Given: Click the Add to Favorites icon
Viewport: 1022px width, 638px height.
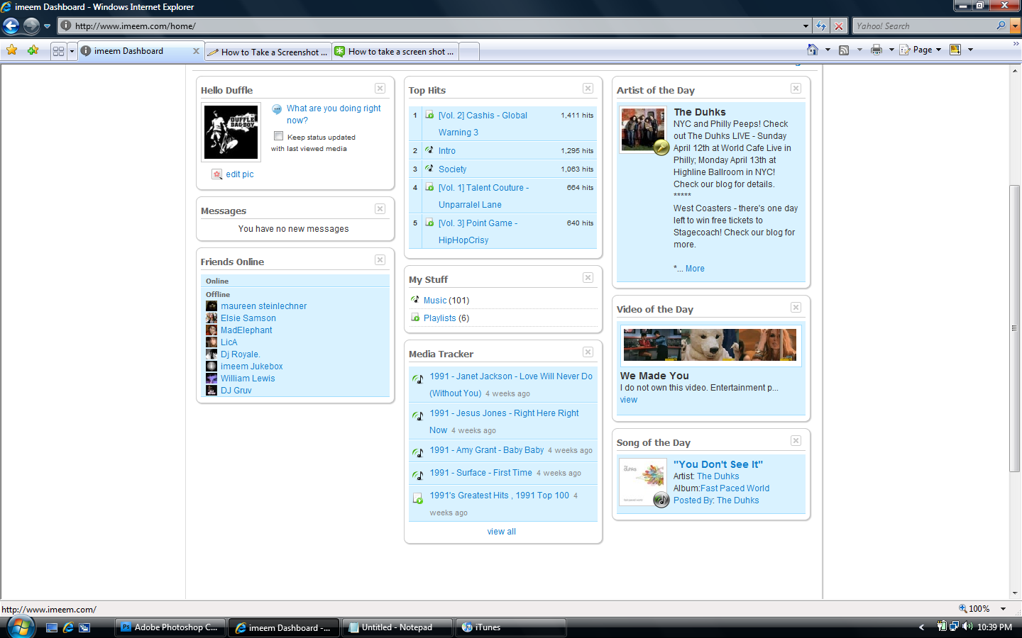Looking at the screenshot, I should [33, 50].
